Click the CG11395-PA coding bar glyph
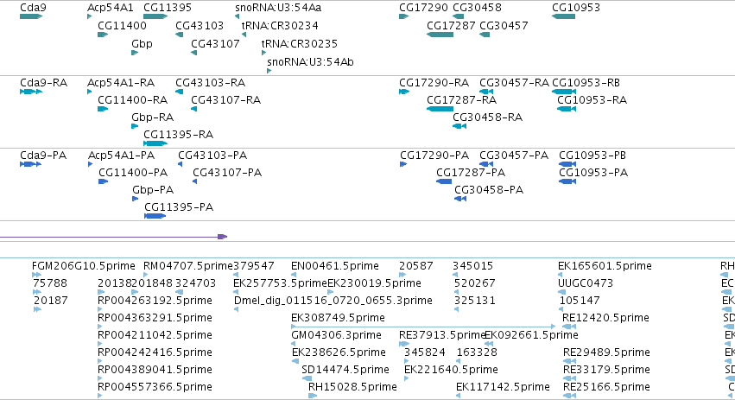Viewport: 735px width, 400px height. pos(155,216)
